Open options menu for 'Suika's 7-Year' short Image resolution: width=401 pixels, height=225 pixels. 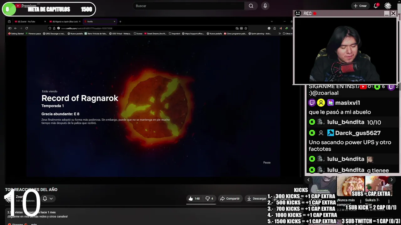(389, 202)
